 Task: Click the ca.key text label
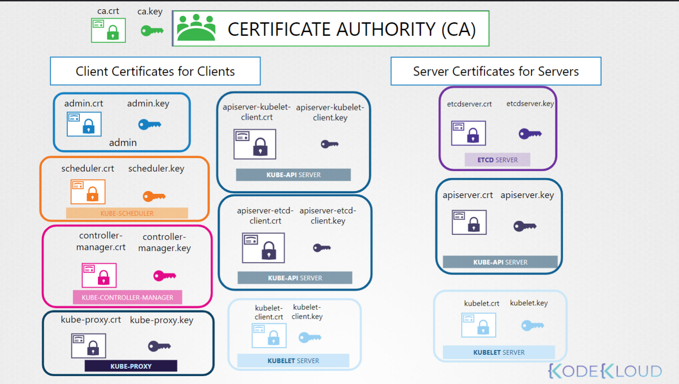pyautogui.click(x=150, y=12)
